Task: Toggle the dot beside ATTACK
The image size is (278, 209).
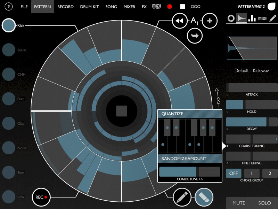Action: pos(228,94)
